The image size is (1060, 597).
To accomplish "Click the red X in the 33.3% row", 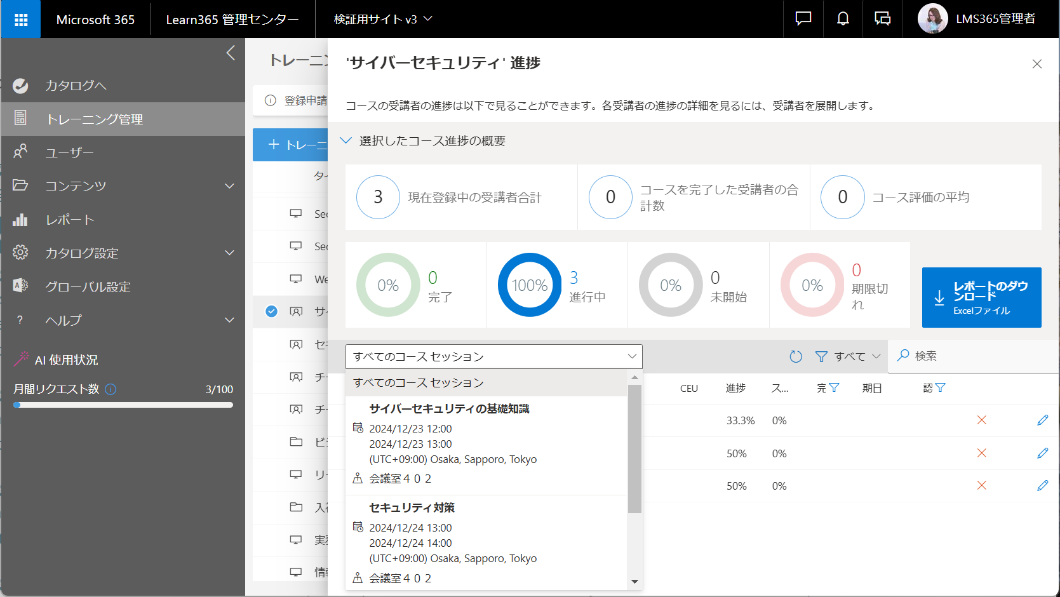I will pos(982,420).
